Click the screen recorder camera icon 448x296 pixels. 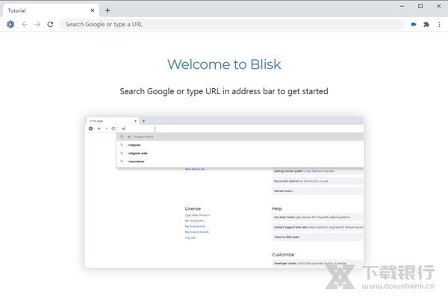pyautogui.click(x=414, y=25)
